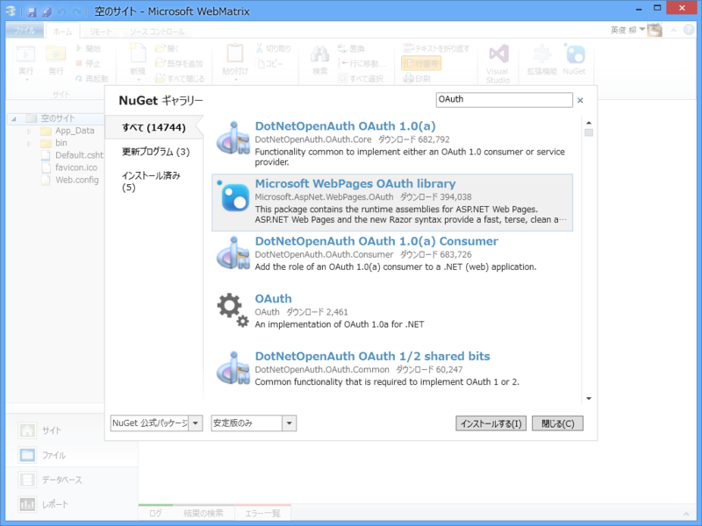
Task: Click the DotNetOpenAuth Consumer package icon
Action: [233, 253]
